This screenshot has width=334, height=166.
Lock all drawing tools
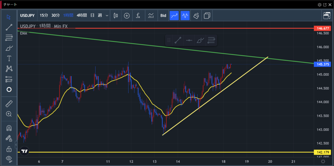pos(9,149)
